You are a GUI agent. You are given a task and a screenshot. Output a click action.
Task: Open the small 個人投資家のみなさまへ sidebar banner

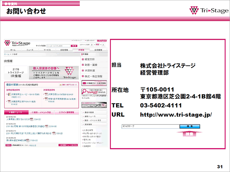point(94,105)
